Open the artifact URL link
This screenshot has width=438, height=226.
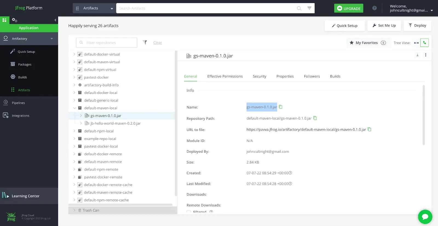click(306, 130)
